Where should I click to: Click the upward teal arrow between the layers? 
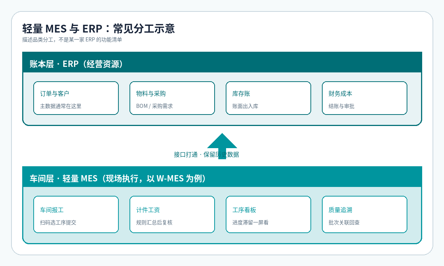coord(222,146)
